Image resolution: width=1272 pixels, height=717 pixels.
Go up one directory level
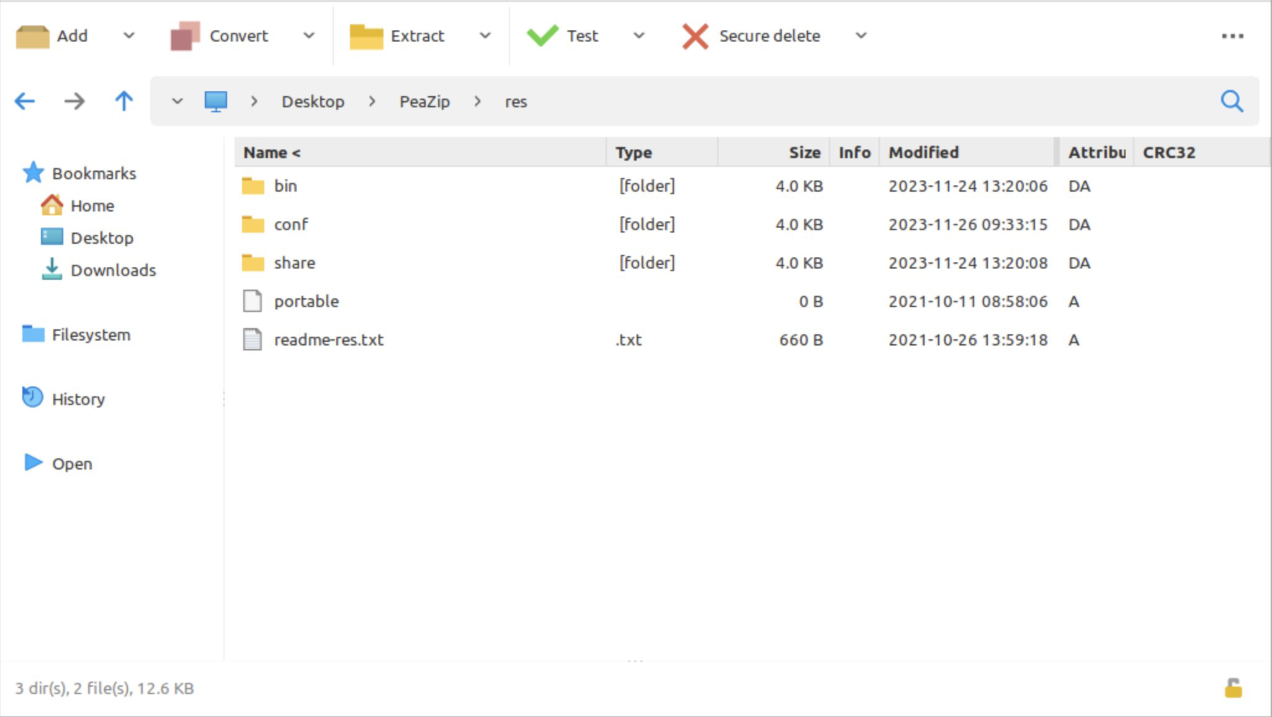pyautogui.click(x=124, y=101)
